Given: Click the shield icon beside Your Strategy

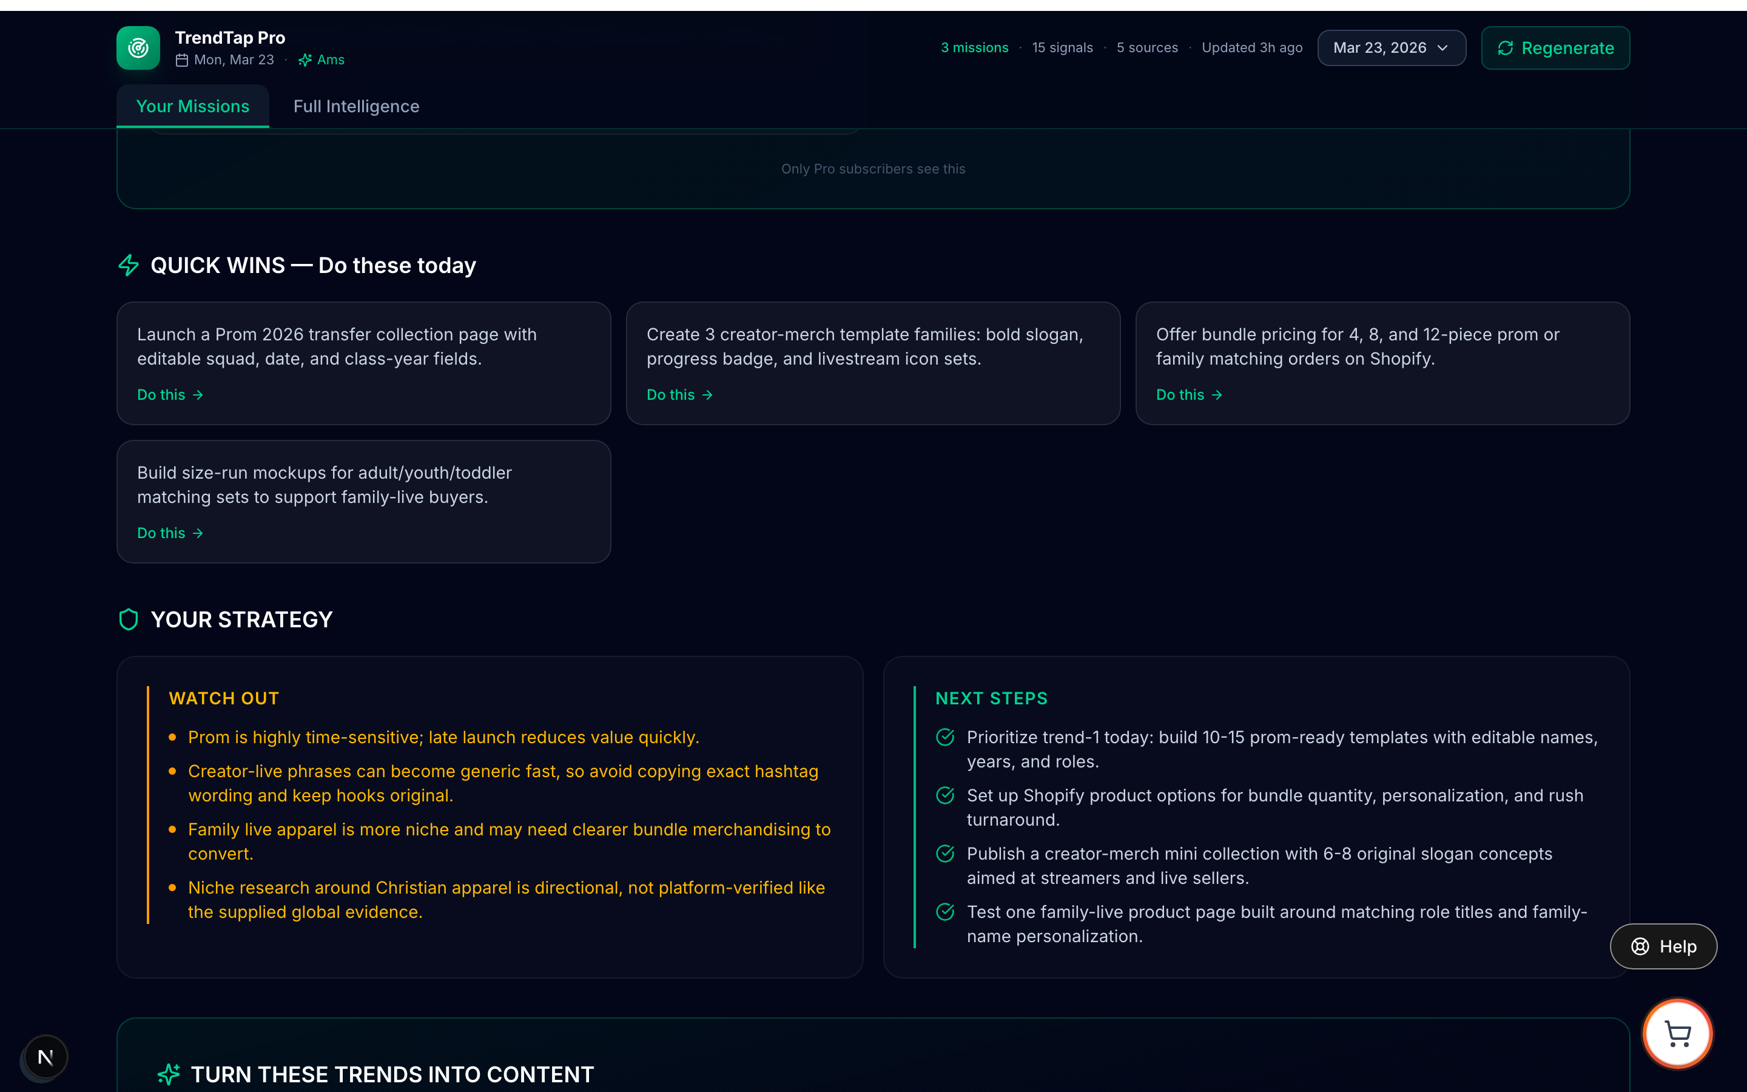Looking at the screenshot, I should click(129, 619).
